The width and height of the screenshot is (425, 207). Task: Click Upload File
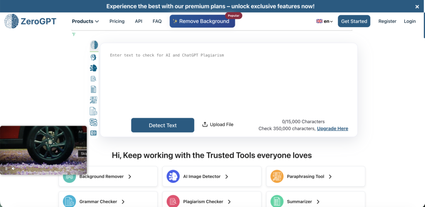[x=217, y=124]
